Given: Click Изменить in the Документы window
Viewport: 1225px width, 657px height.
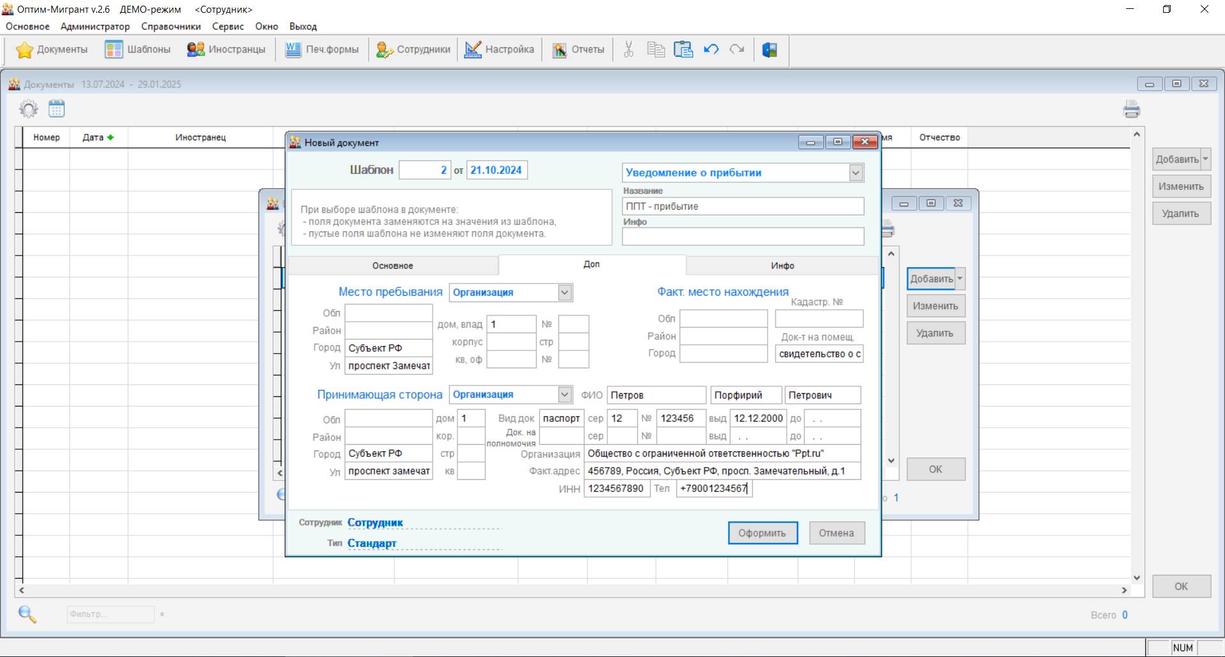Looking at the screenshot, I should pyautogui.click(x=1181, y=187).
